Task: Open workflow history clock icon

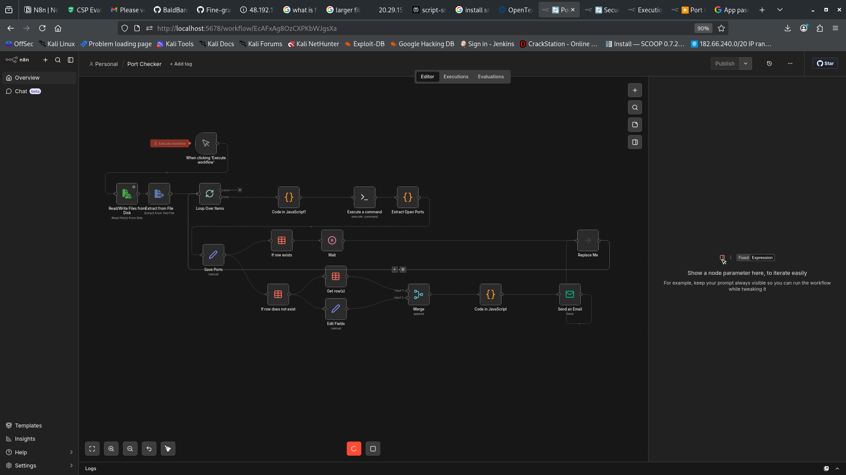Action: pos(769,64)
